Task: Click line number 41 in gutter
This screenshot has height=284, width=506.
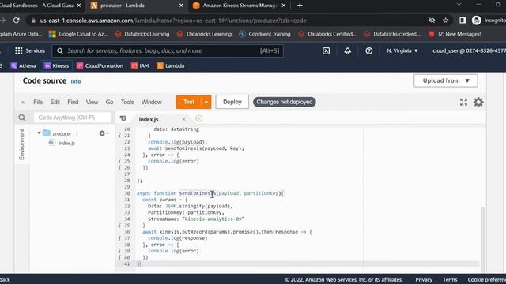Action: (x=126, y=263)
